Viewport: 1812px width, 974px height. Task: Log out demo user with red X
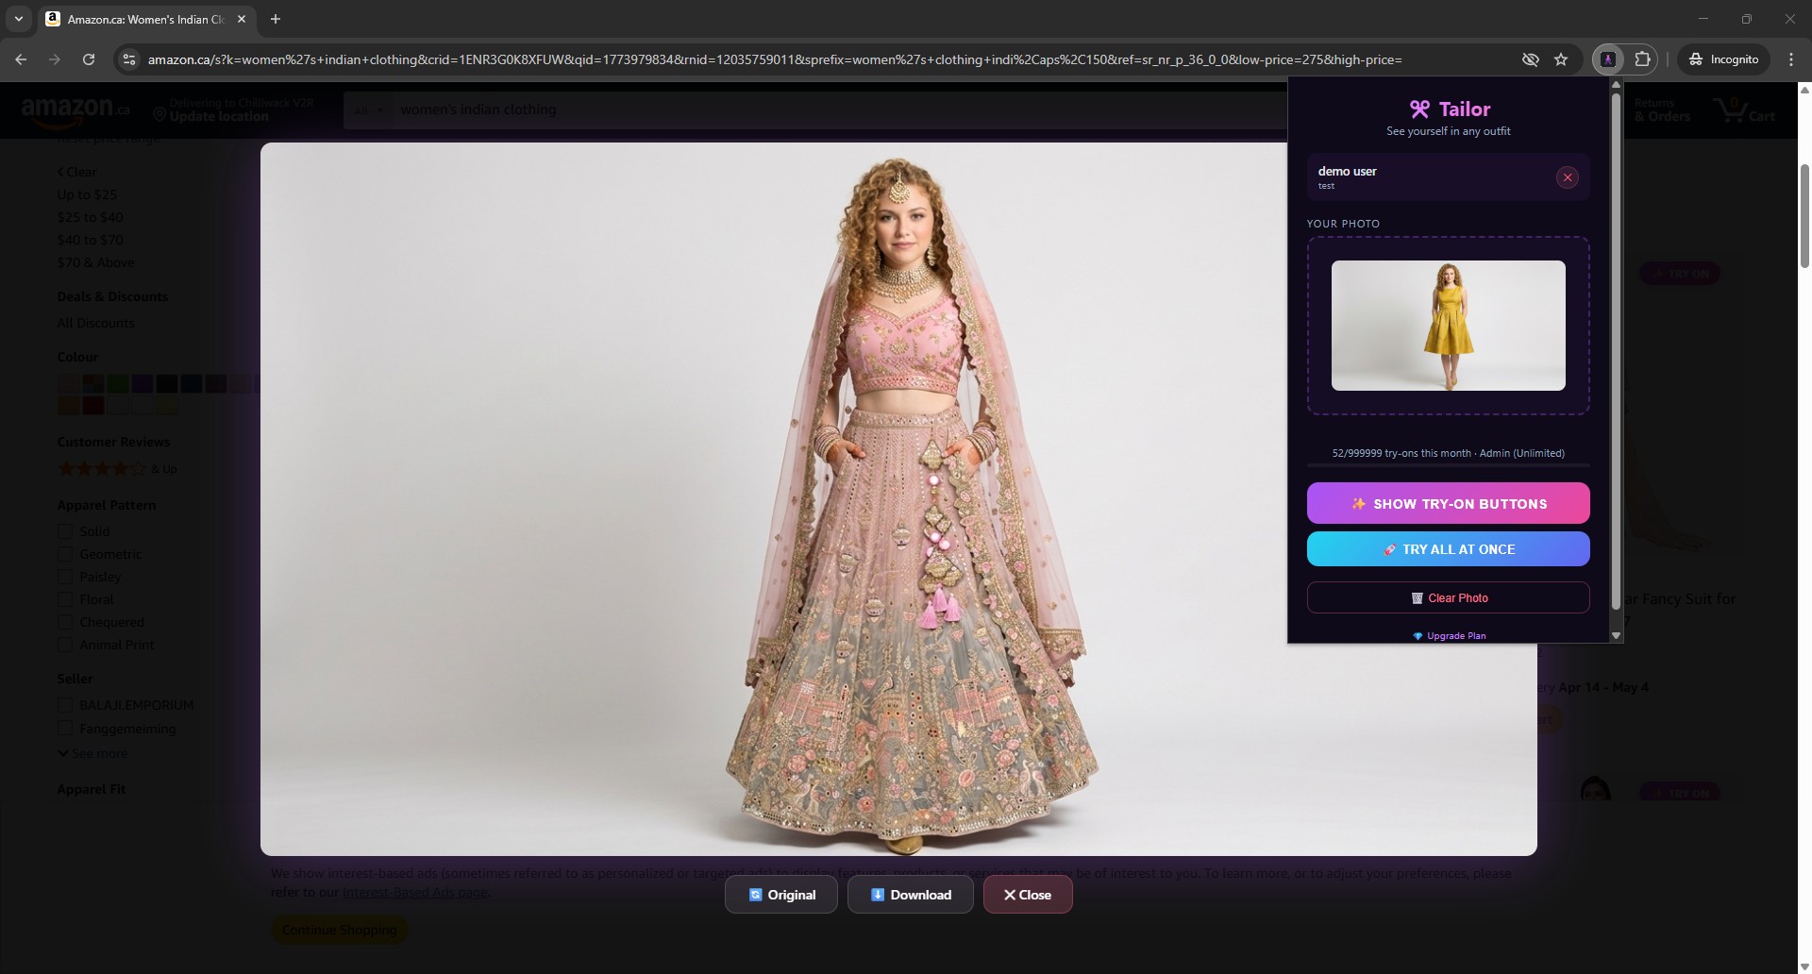tap(1567, 177)
